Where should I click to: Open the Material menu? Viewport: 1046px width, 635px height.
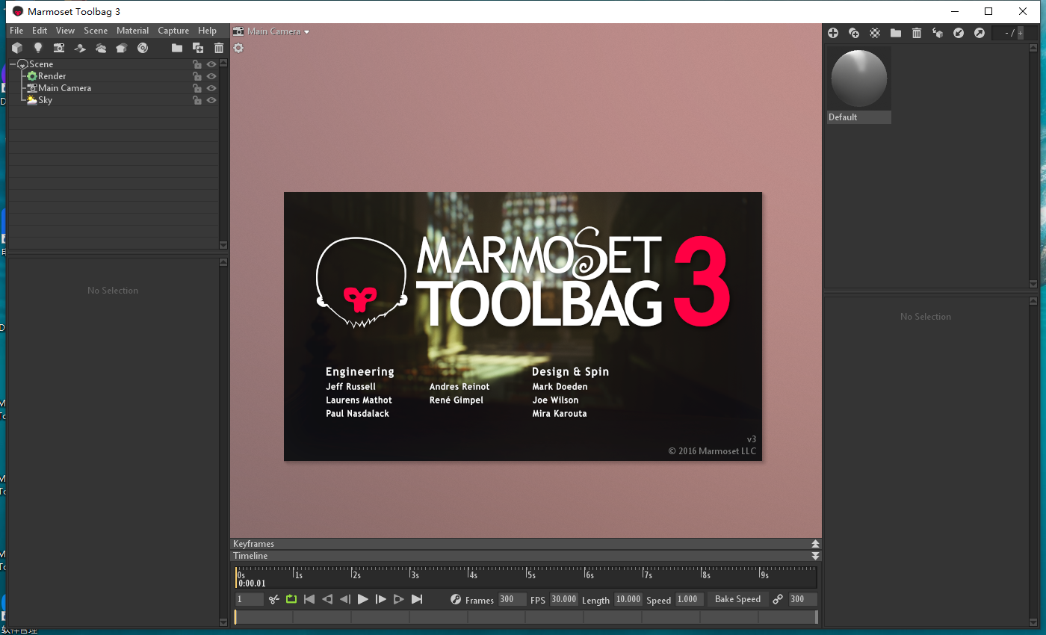point(133,31)
